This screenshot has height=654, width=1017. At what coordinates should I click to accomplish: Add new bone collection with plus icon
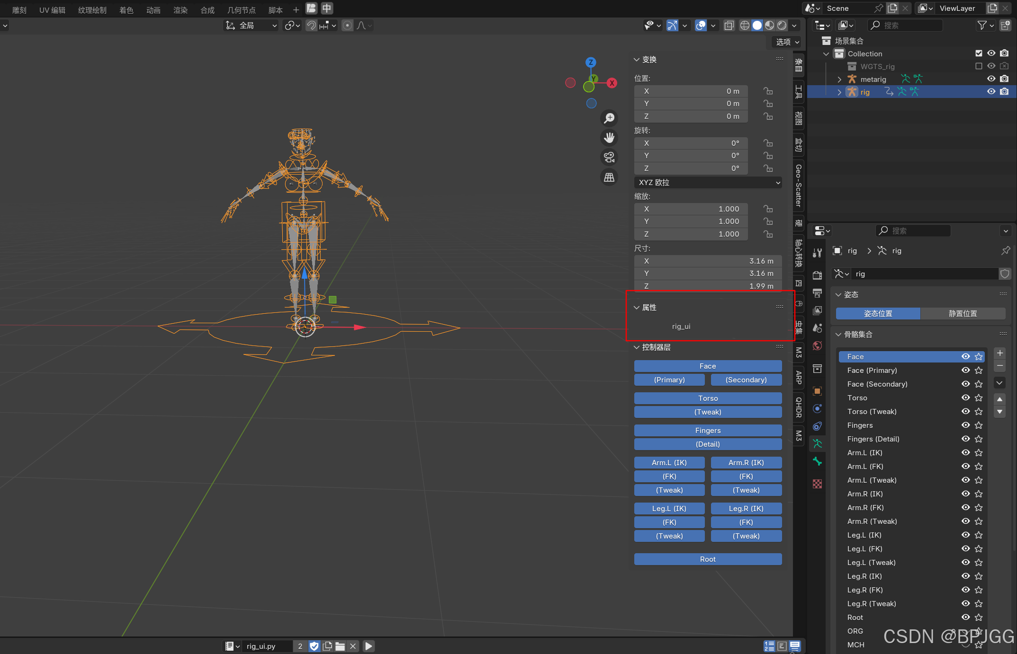(999, 353)
